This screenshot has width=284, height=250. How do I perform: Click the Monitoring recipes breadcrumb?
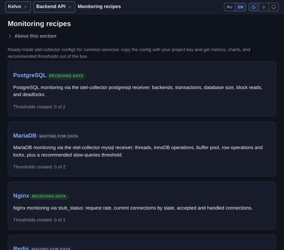click(x=99, y=6)
